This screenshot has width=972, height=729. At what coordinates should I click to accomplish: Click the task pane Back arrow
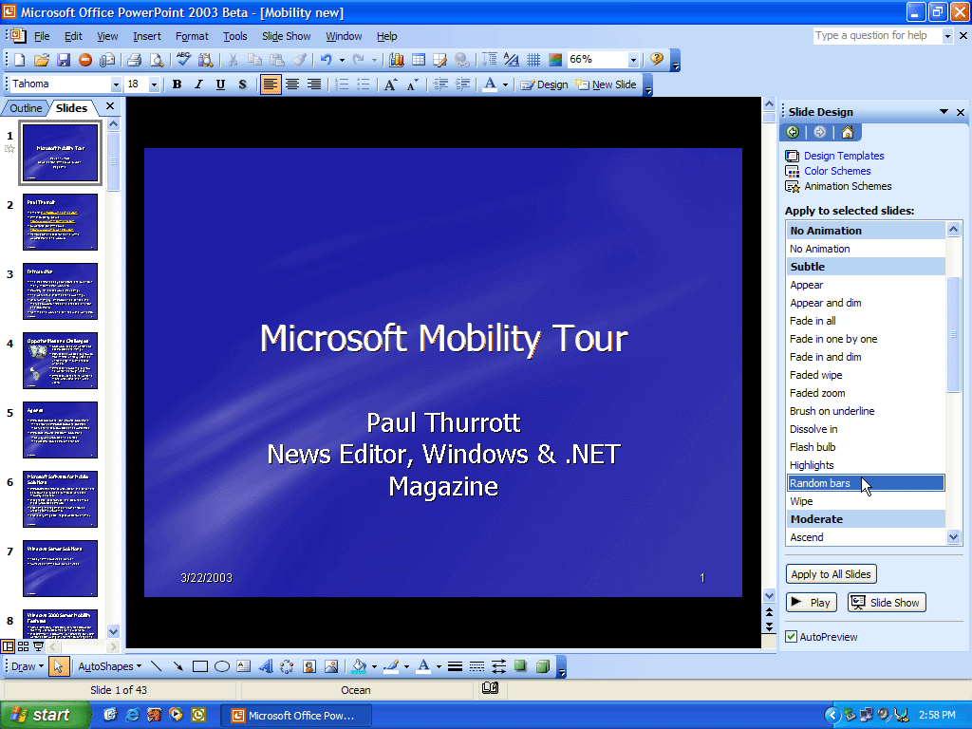pos(793,132)
